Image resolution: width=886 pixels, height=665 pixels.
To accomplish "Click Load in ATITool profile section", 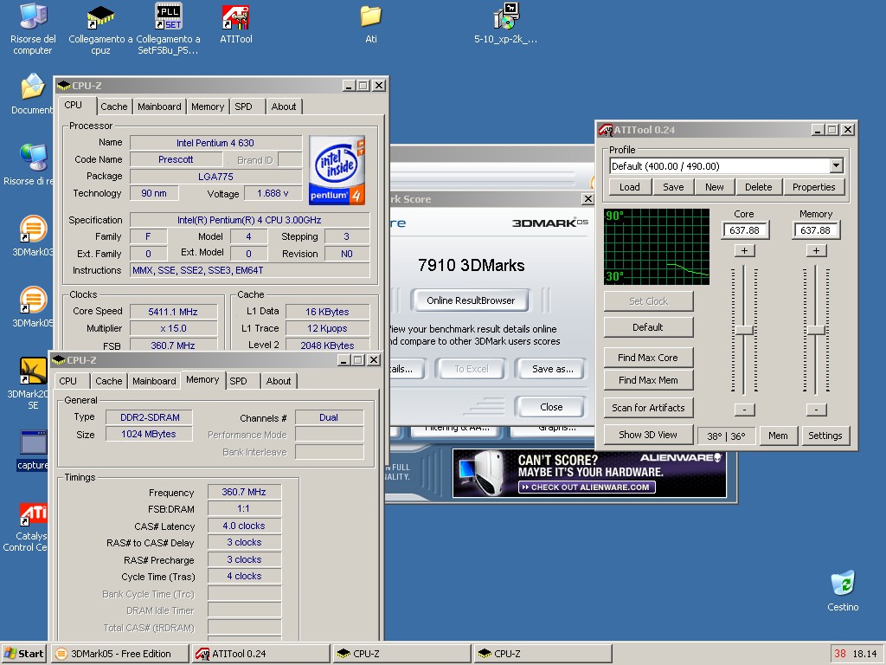I will pyautogui.click(x=630, y=187).
